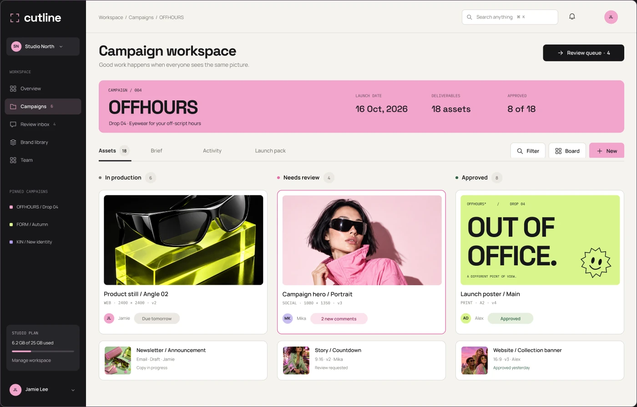Click in the Search anything field
This screenshot has width=637, height=407.
[510, 17]
